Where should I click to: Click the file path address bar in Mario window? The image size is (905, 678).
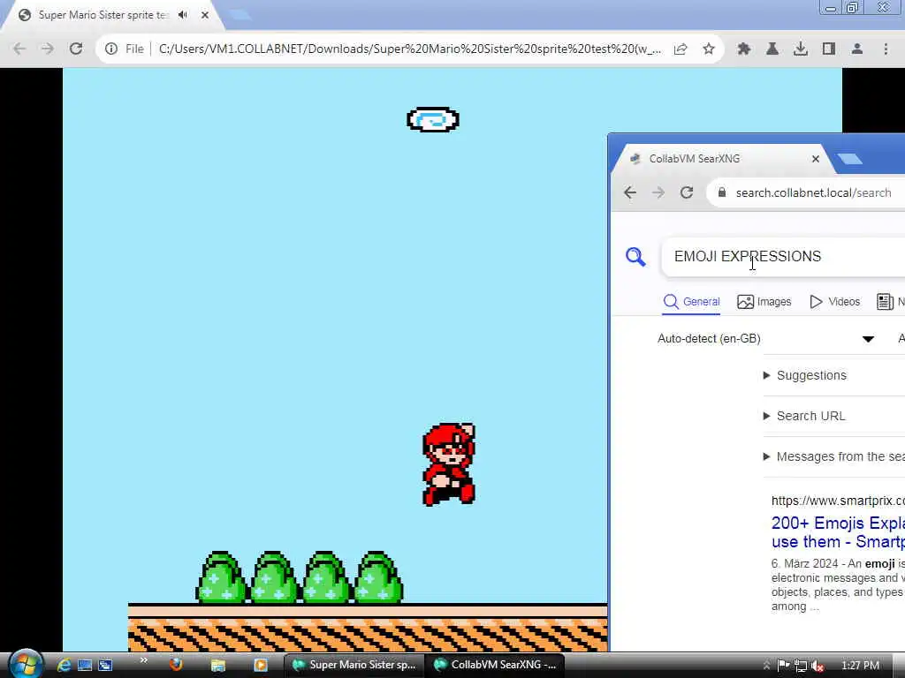[410, 49]
